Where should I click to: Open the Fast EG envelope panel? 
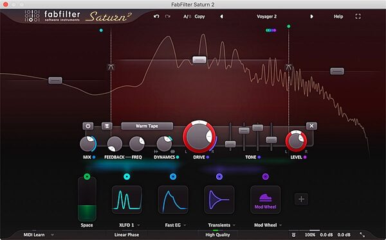point(173,200)
